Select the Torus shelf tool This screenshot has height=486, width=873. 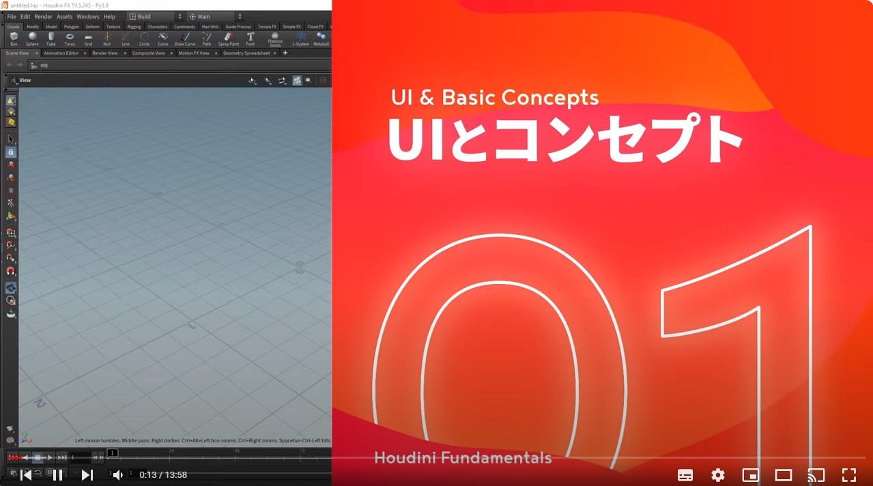pyautogui.click(x=70, y=38)
